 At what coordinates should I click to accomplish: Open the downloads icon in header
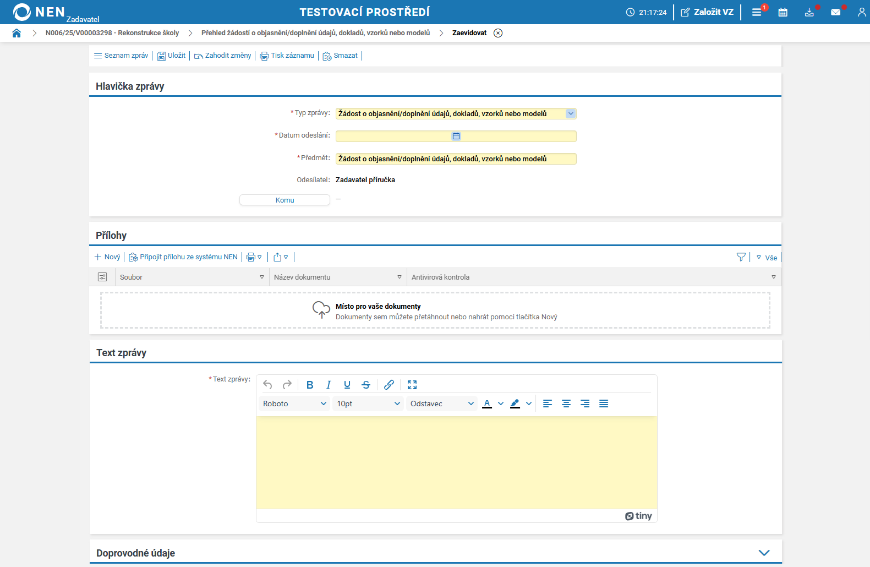click(809, 12)
